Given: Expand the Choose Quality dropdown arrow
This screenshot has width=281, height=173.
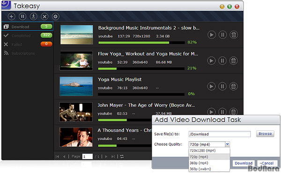Looking at the screenshot, I should 228,144.
